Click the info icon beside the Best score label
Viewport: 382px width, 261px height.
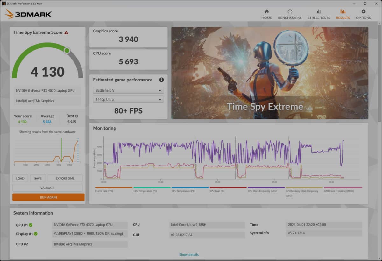coord(76,116)
